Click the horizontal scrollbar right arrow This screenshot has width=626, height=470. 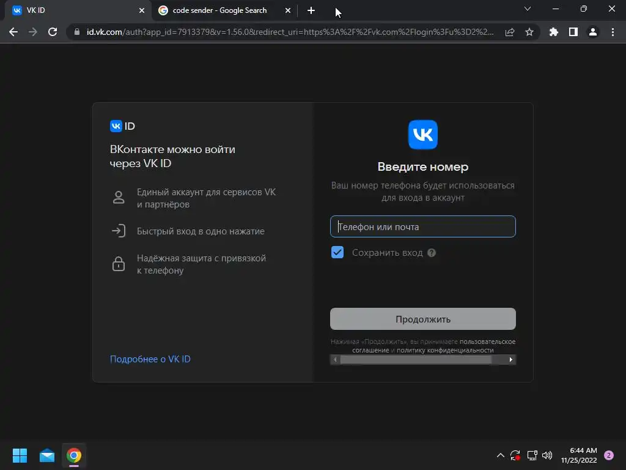point(510,360)
